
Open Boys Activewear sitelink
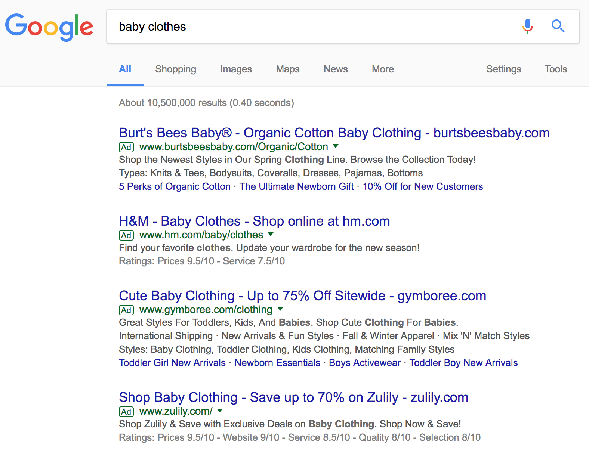[x=365, y=363]
